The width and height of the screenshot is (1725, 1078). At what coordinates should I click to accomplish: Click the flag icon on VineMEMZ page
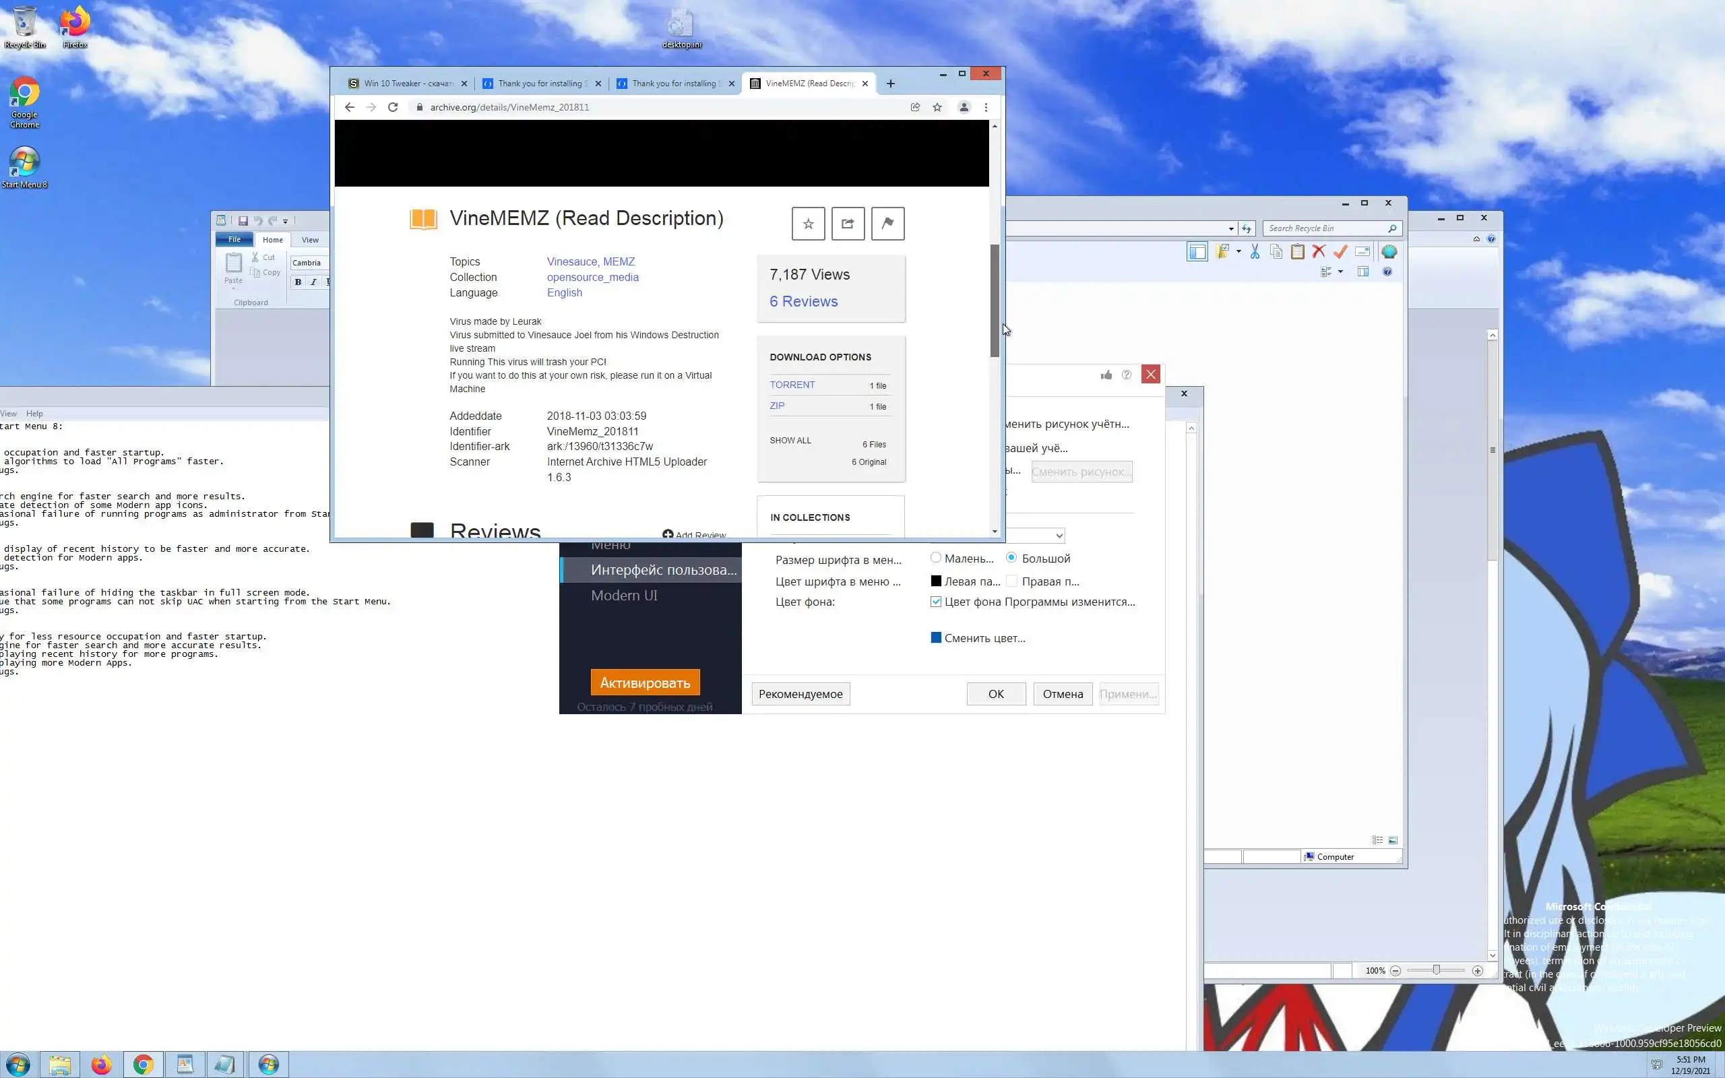[x=887, y=224]
